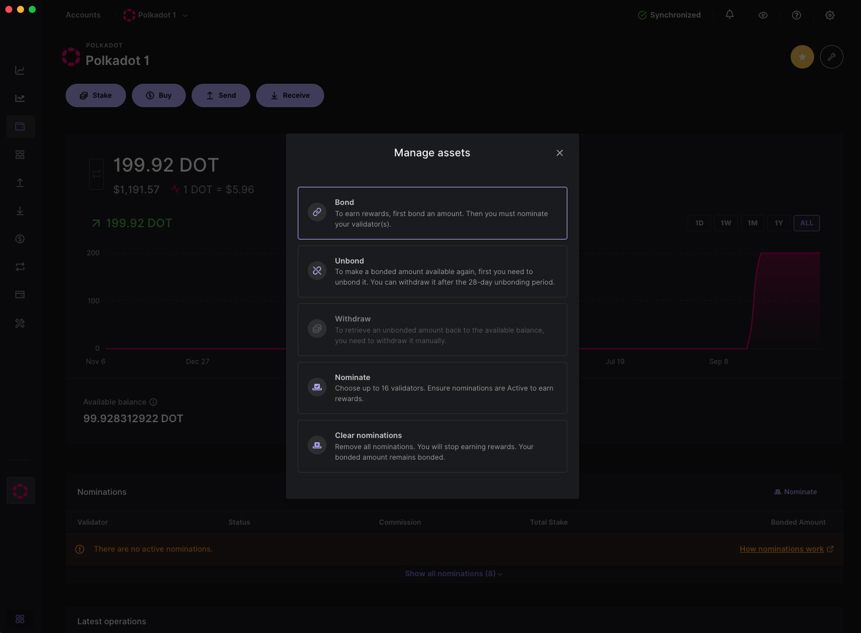Open the Swap arrows icon in sidebar
Screen dimensions: 861x633
[x=20, y=267]
